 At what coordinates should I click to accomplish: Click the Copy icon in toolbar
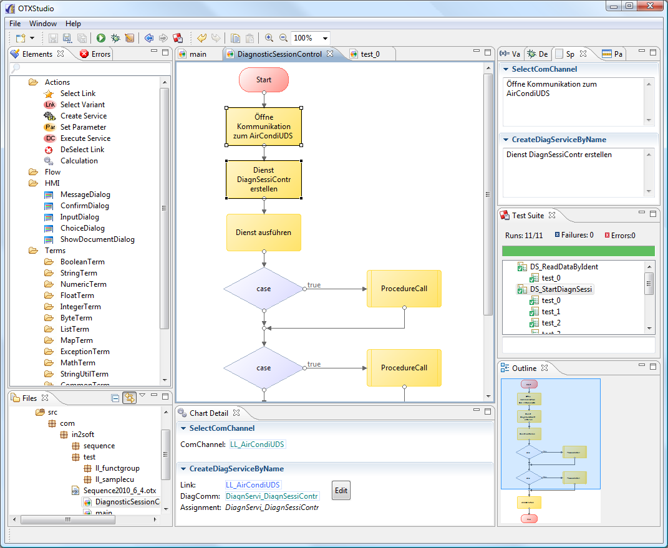pos(235,38)
